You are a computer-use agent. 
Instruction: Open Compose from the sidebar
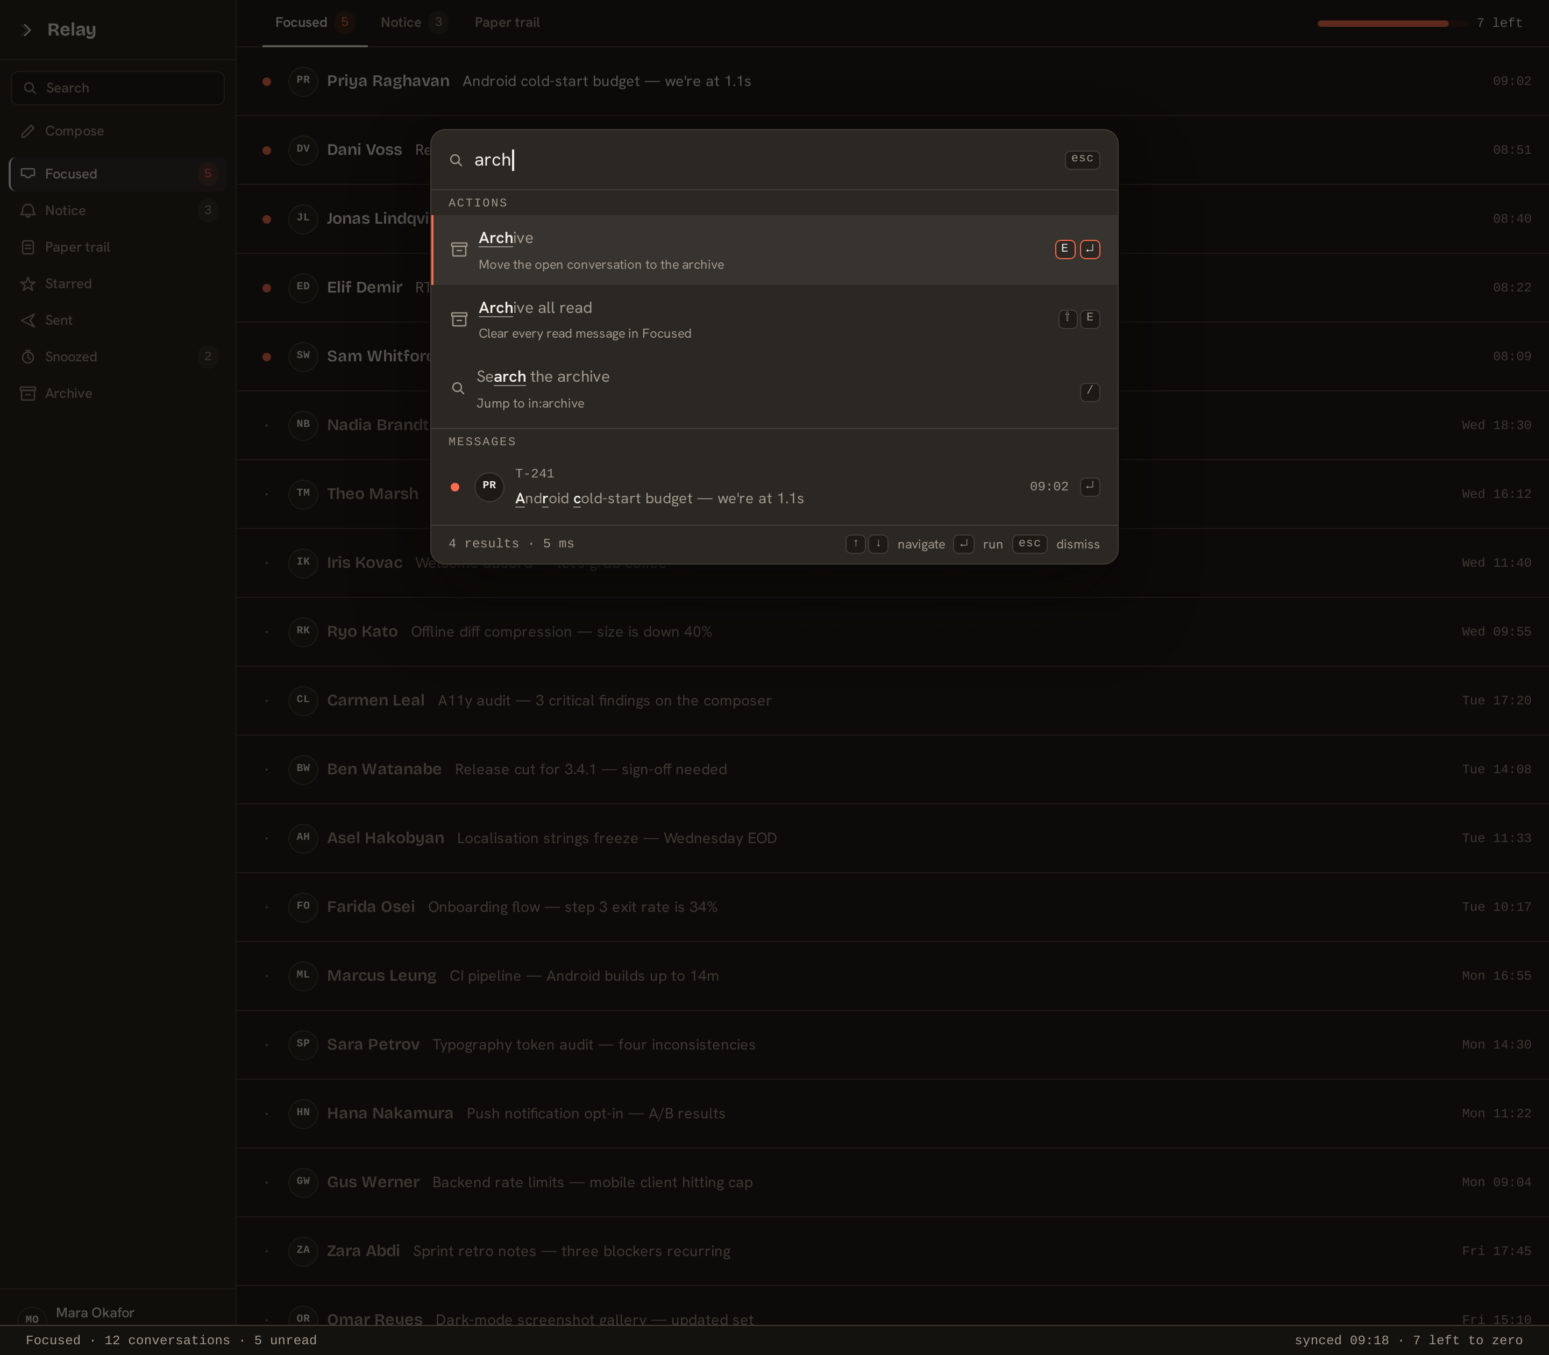(x=118, y=131)
